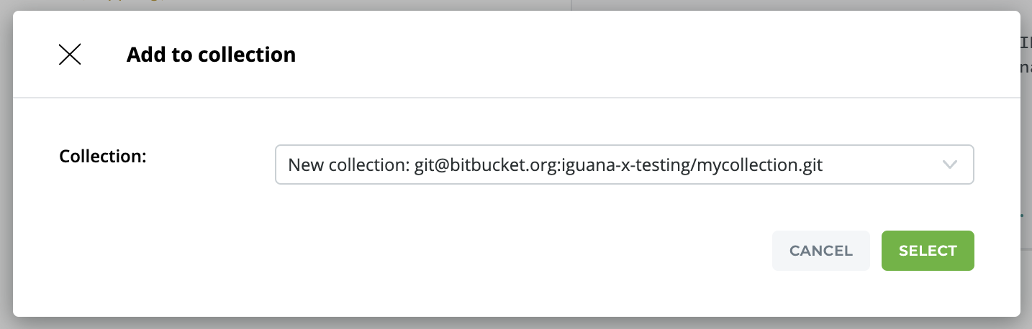This screenshot has width=1032, height=329.
Task: Dismiss dialog using the cross icon
Action: tap(70, 55)
